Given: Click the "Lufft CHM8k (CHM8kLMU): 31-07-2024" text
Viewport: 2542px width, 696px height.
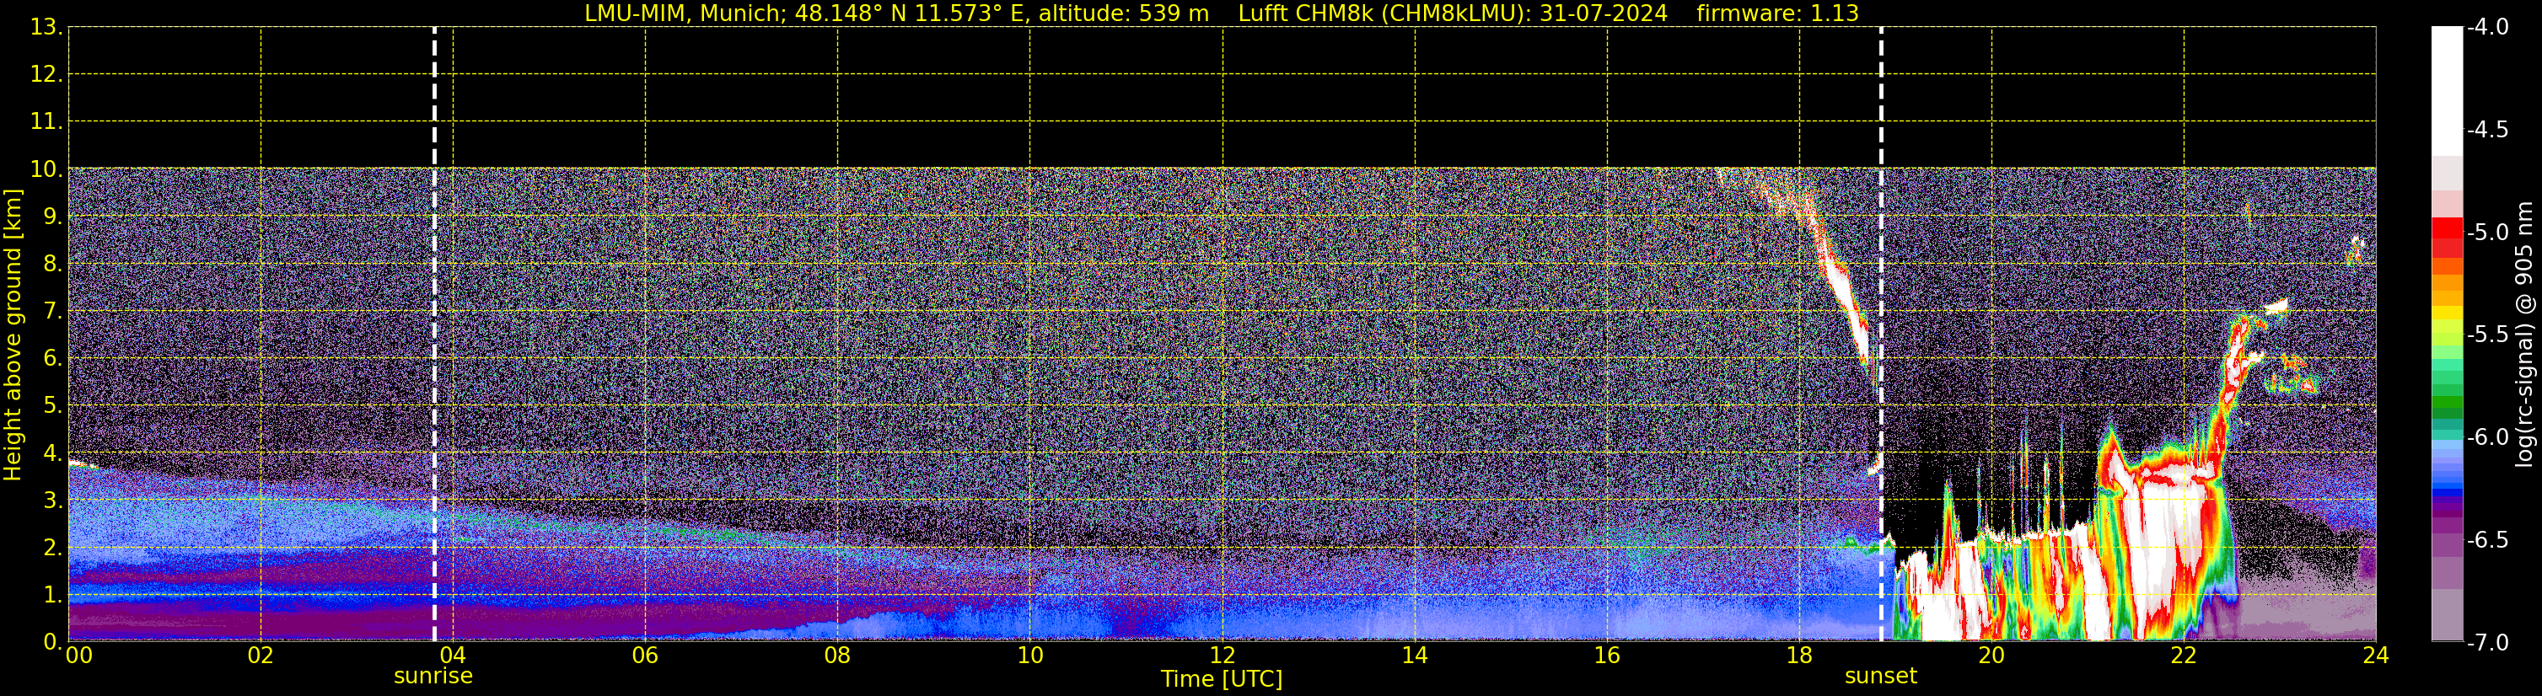Looking at the screenshot, I should 1453,13.
